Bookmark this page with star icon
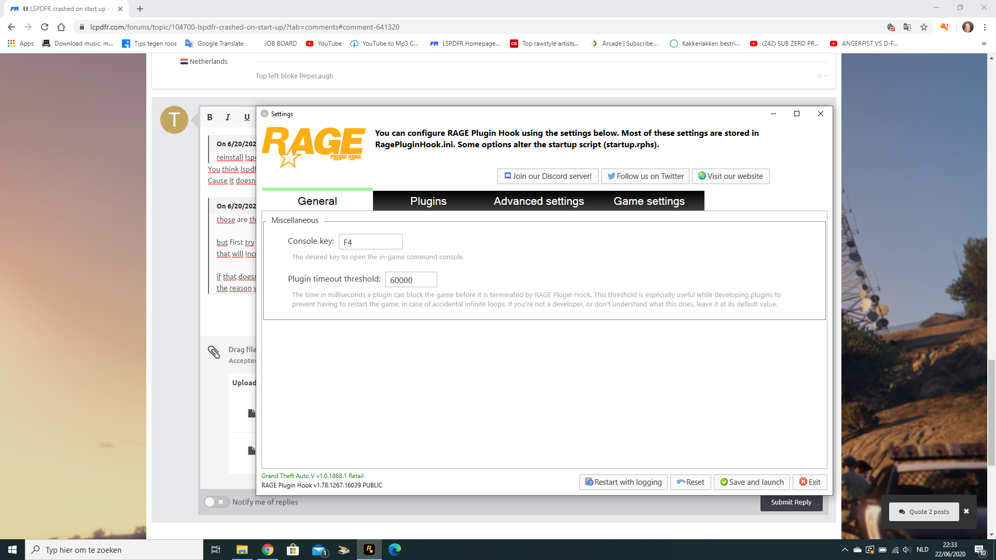996x560 pixels. pyautogui.click(x=924, y=27)
